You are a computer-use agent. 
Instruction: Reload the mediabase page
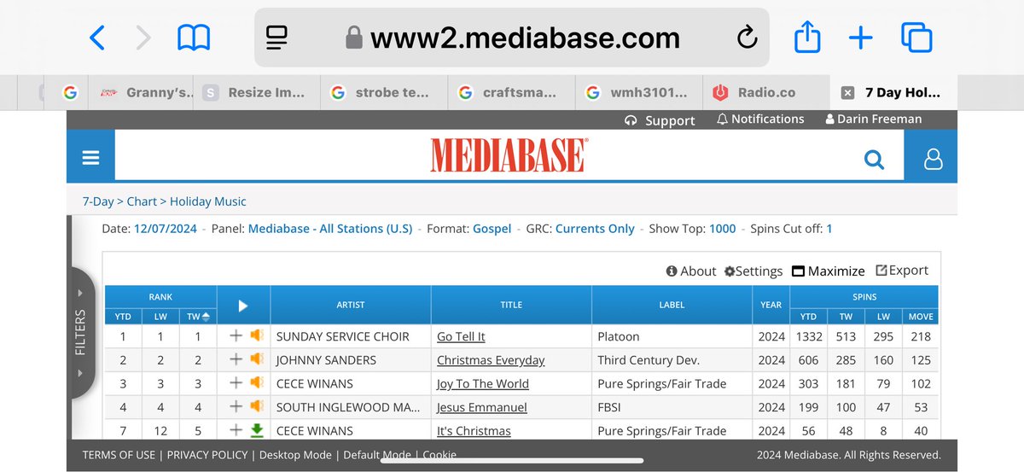pyautogui.click(x=747, y=38)
